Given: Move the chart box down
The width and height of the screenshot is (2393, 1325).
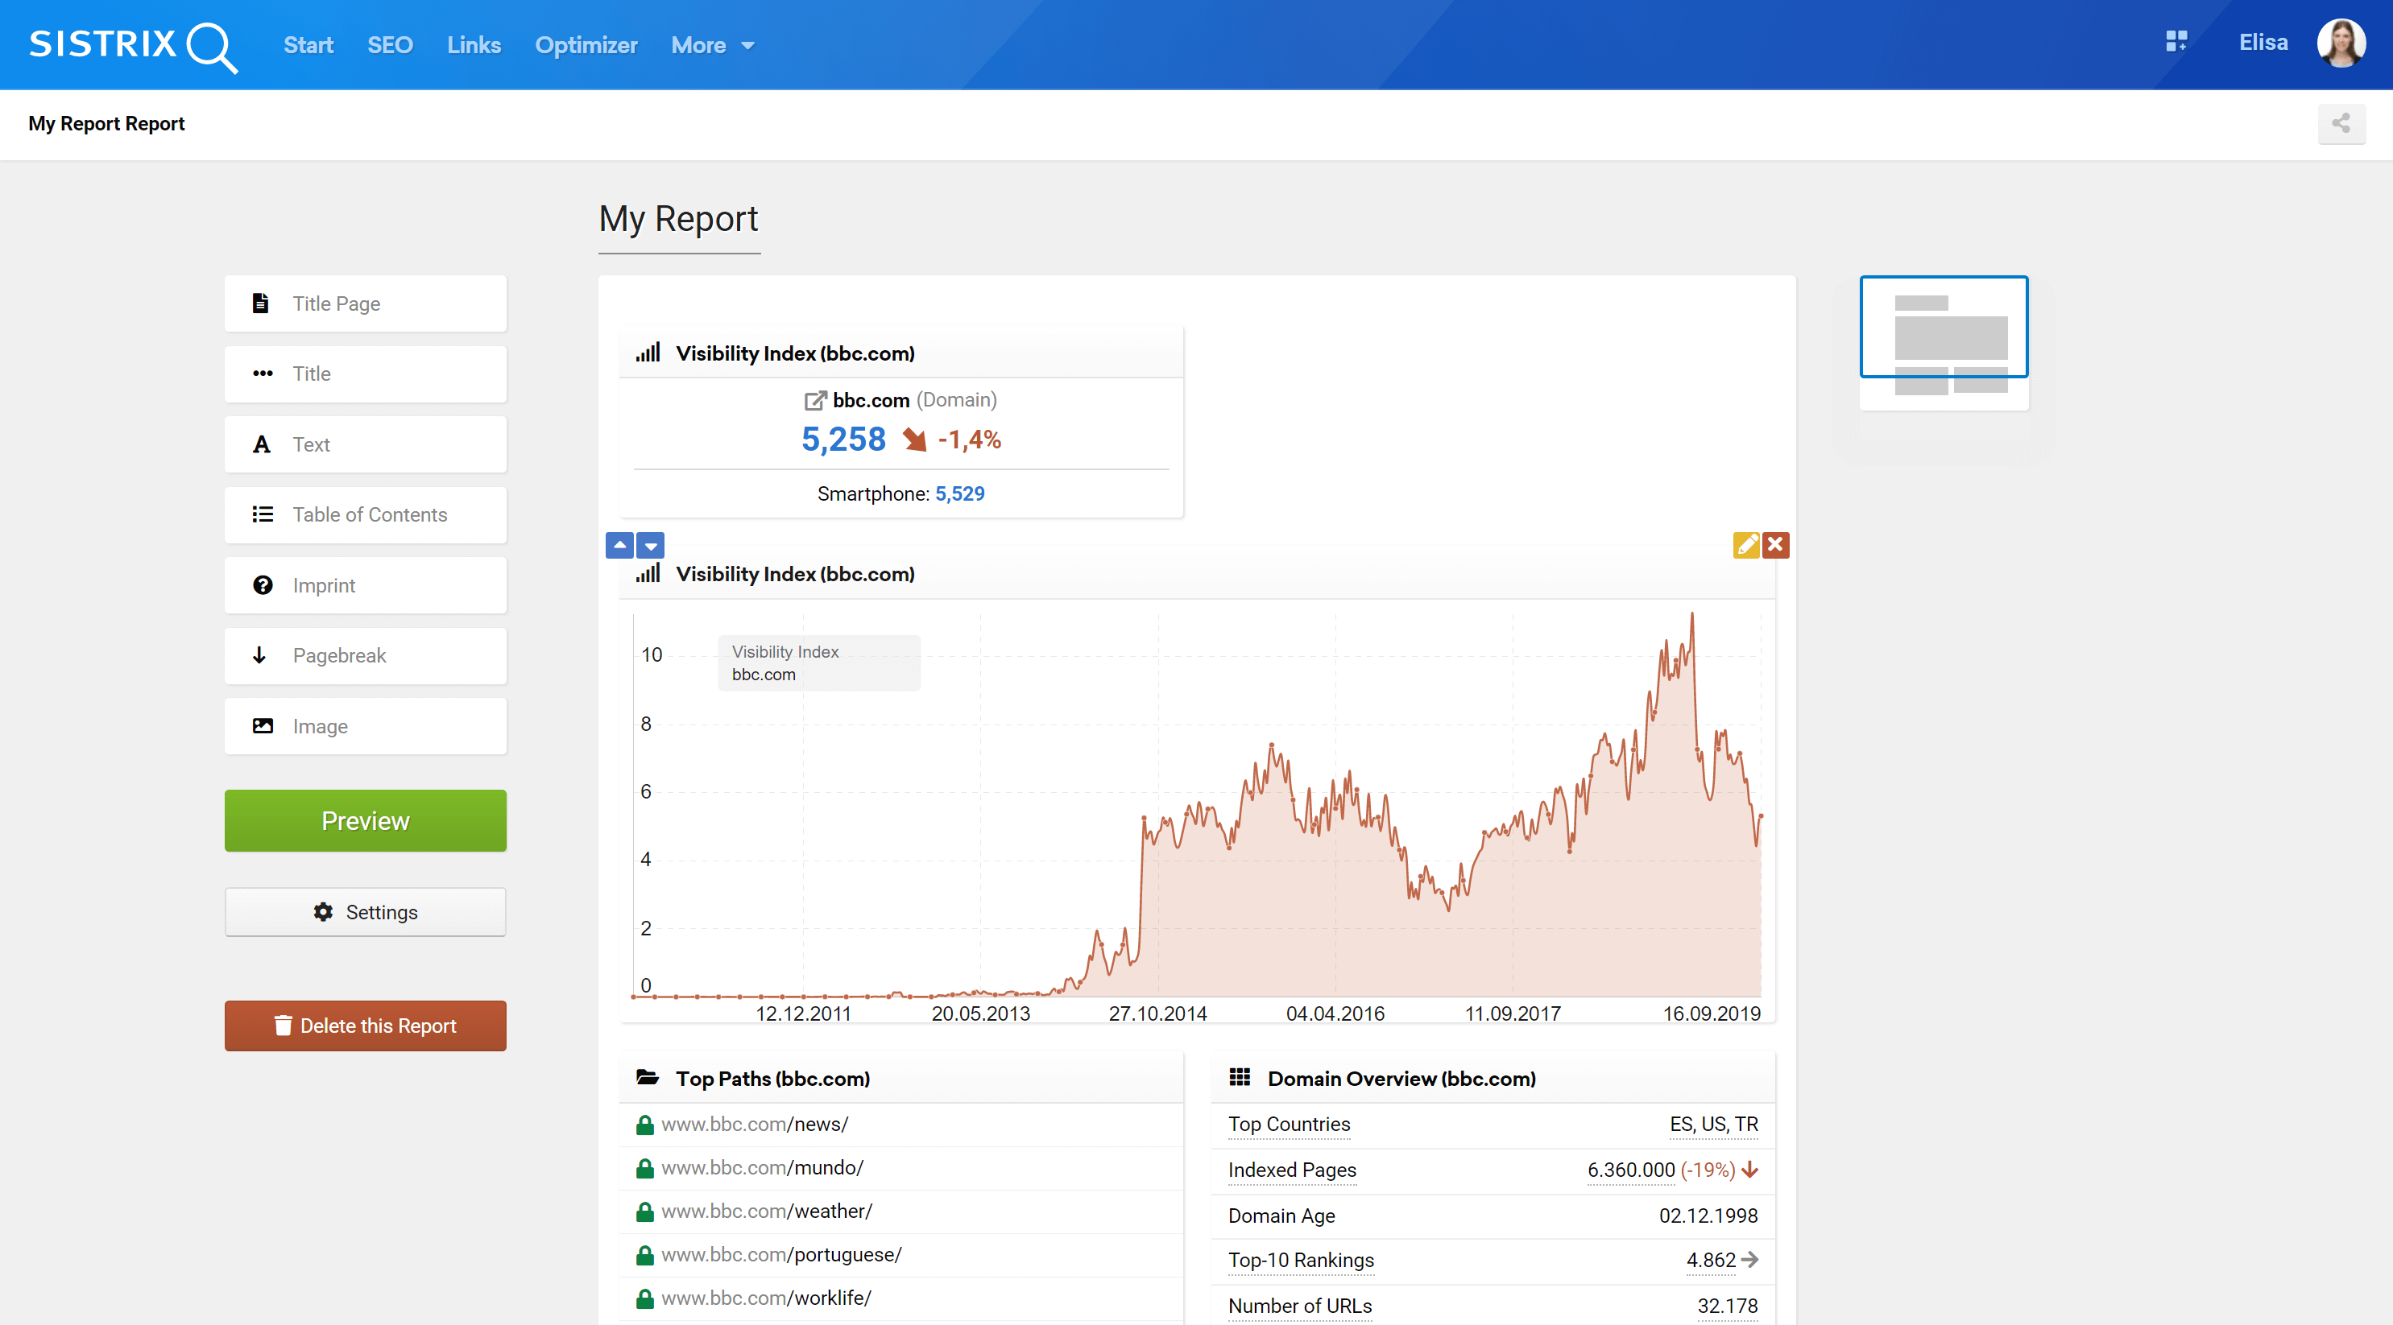Looking at the screenshot, I should tap(650, 545).
